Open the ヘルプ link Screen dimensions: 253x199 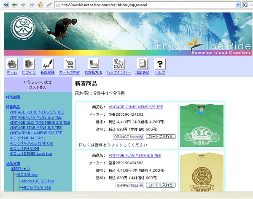tap(160, 72)
